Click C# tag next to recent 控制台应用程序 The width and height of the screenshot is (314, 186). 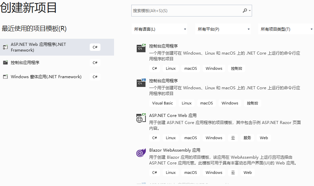click(x=95, y=63)
